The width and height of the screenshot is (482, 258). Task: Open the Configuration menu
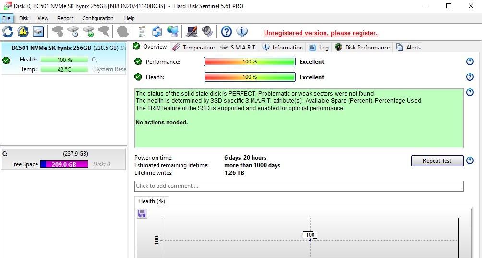click(98, 18)
